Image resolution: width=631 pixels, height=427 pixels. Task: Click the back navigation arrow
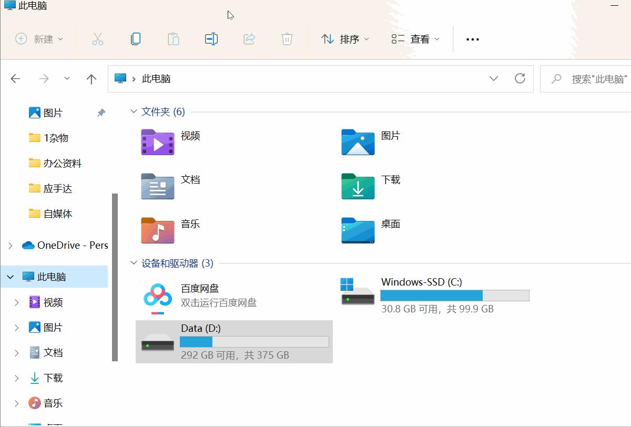point(15,78)
